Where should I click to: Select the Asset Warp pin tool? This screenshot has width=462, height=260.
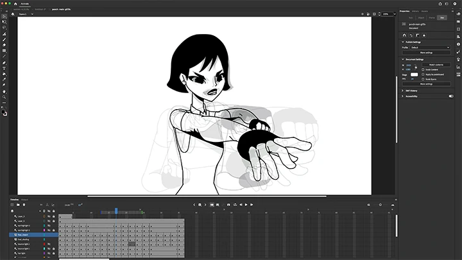coord(4,85)
